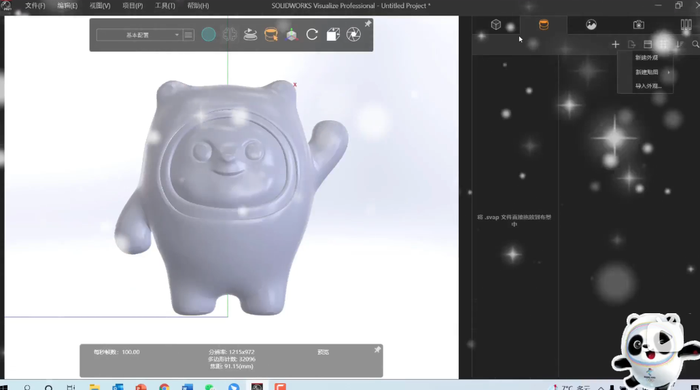The image size is (700, 390).
Task: Click the circular refresh arrow icon
Action: point(312,35)
